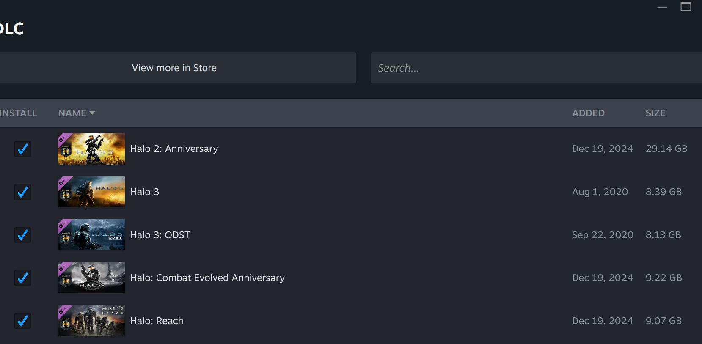Select the Halo 3 title text
Viewport: 702px width, 344px height.
click(x=145, y=192)
